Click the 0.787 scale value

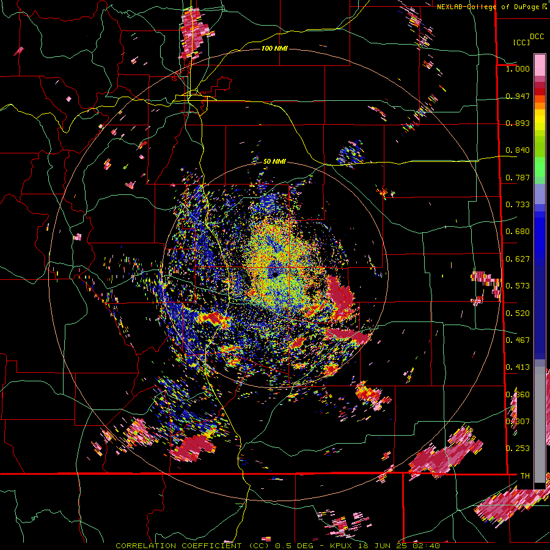tap(518, 177)
